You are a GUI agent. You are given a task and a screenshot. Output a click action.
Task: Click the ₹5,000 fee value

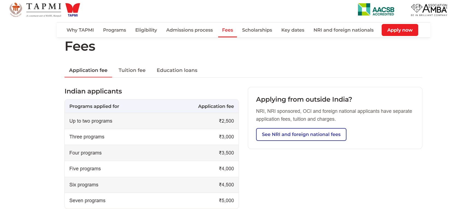(226, 201)
